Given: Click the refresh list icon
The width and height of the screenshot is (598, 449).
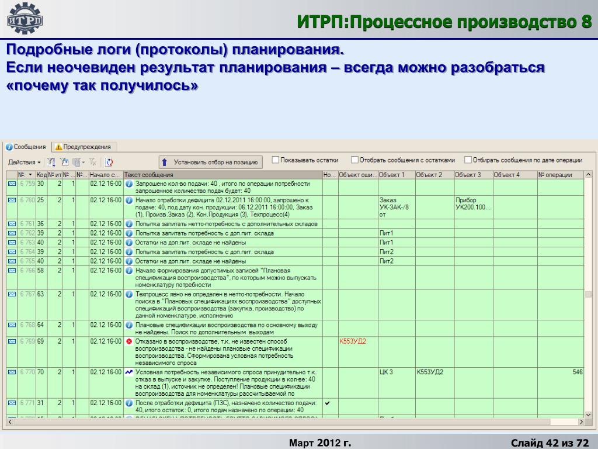Looking at the screenshot, I should (109, 163).
